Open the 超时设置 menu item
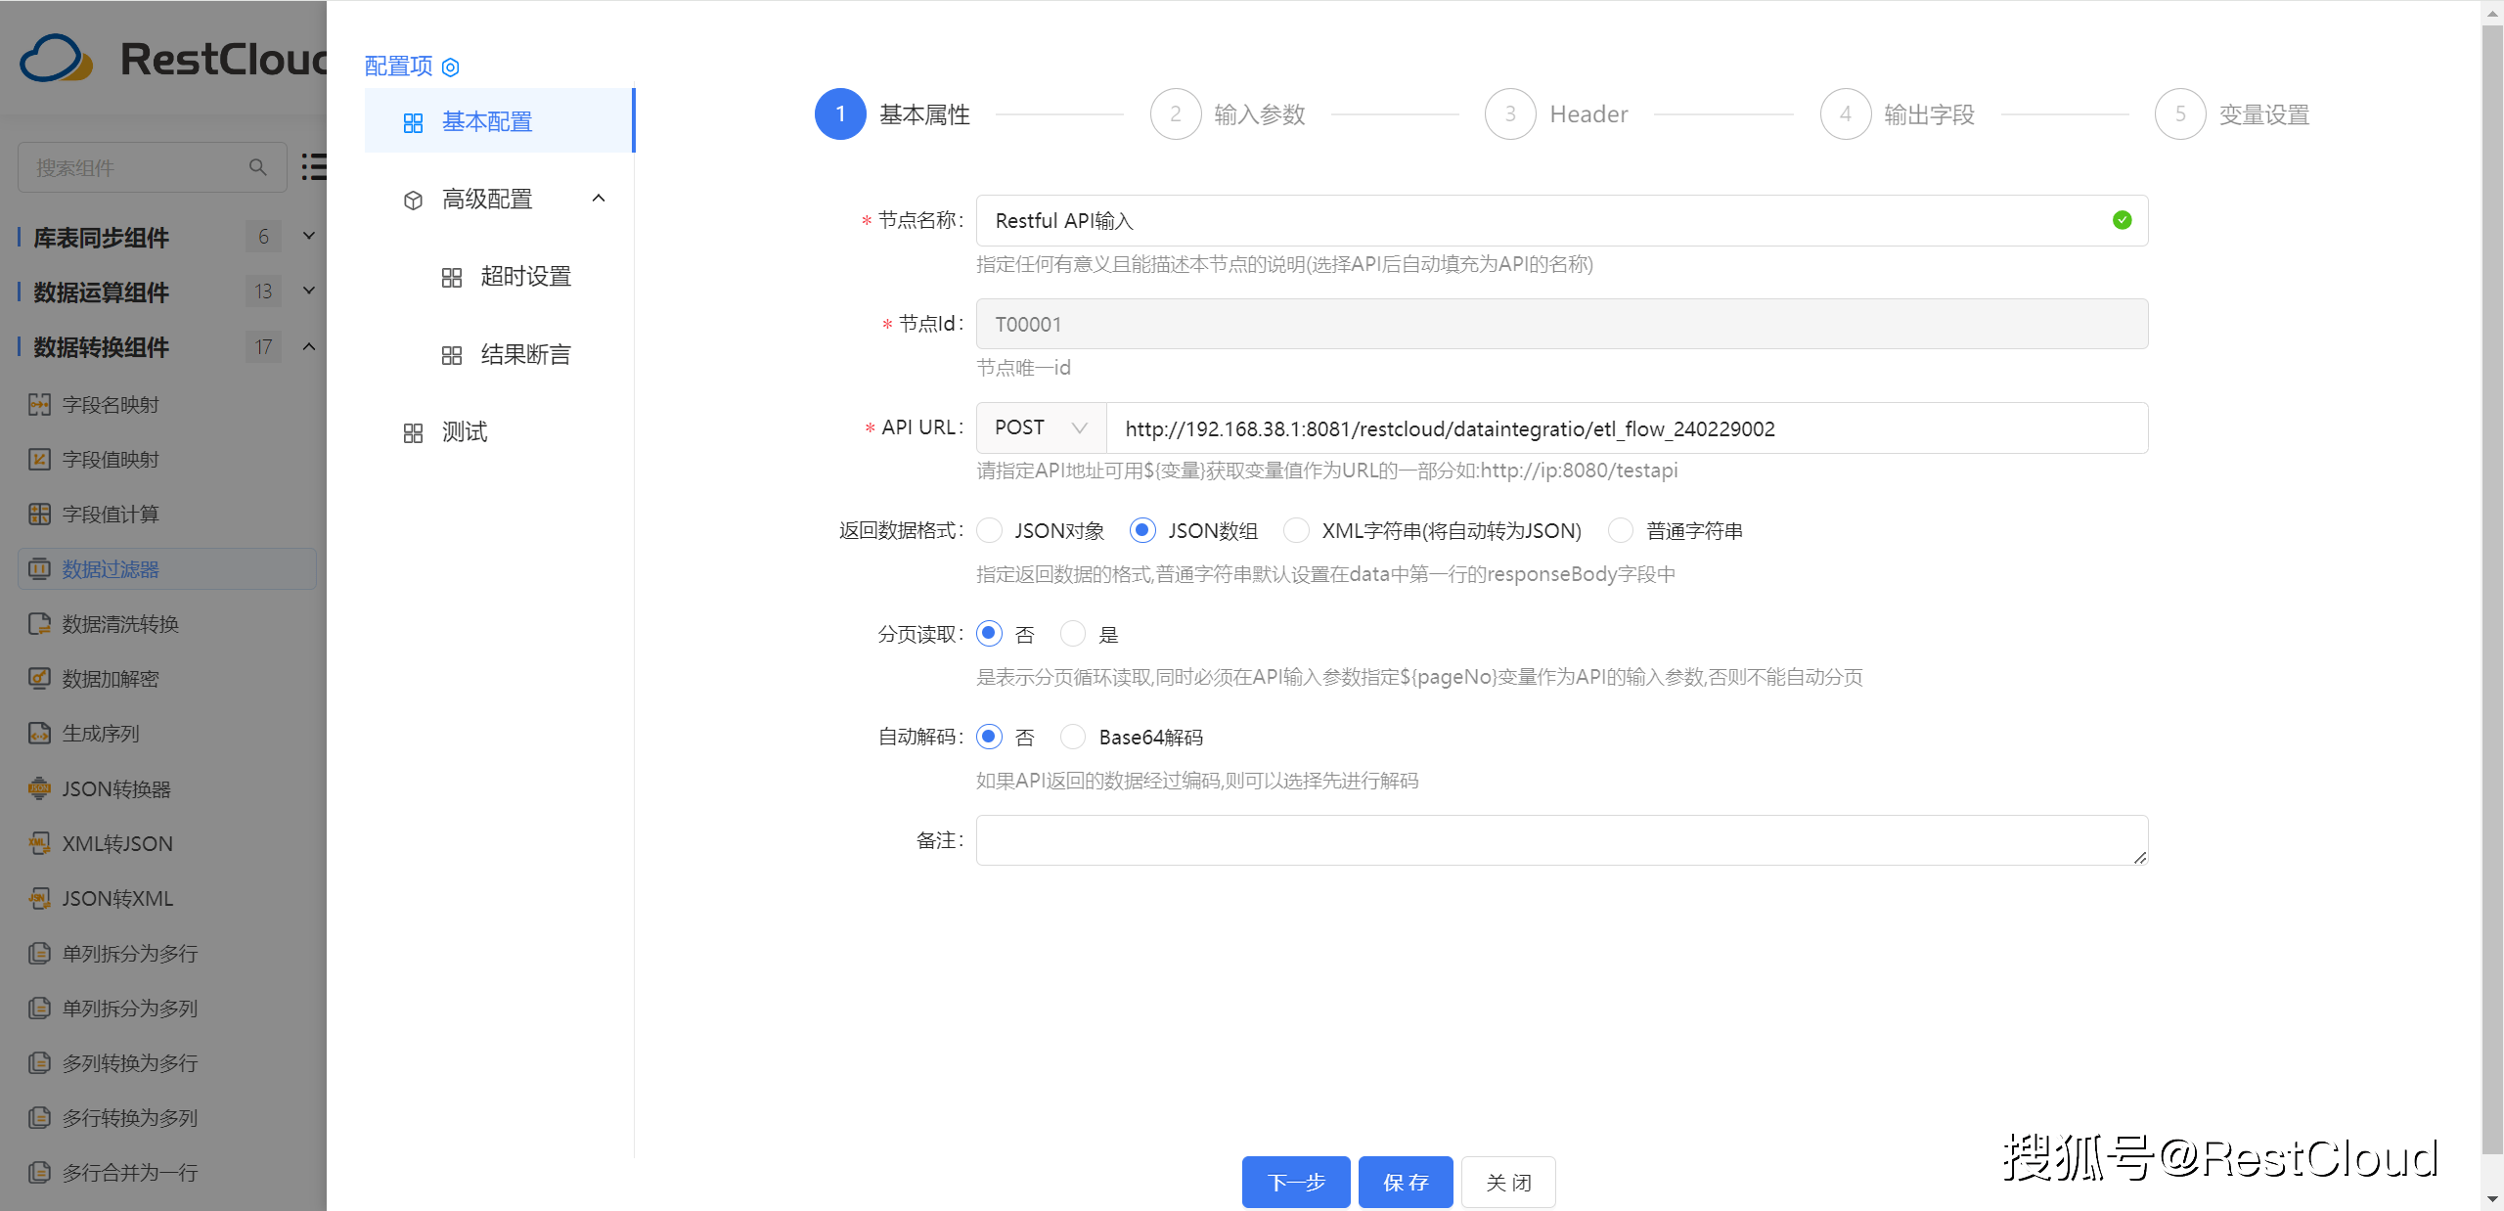This screenshot has width=2504, height=1211. [500, 277]
